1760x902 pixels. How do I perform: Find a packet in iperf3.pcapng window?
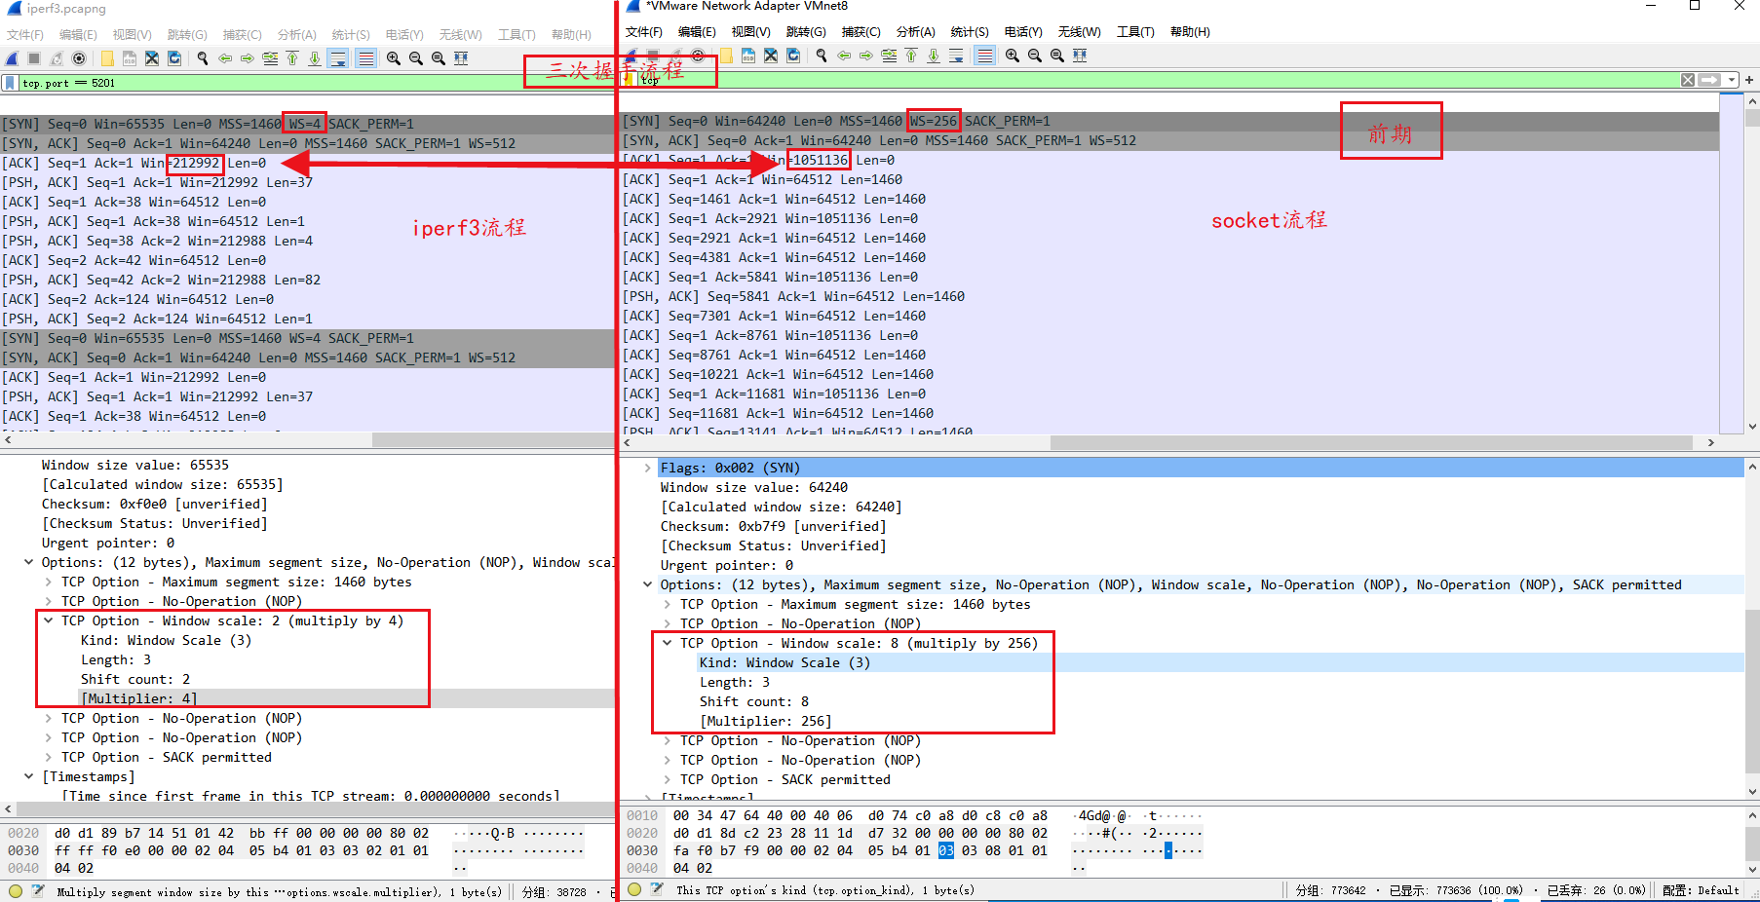(203, 58)
